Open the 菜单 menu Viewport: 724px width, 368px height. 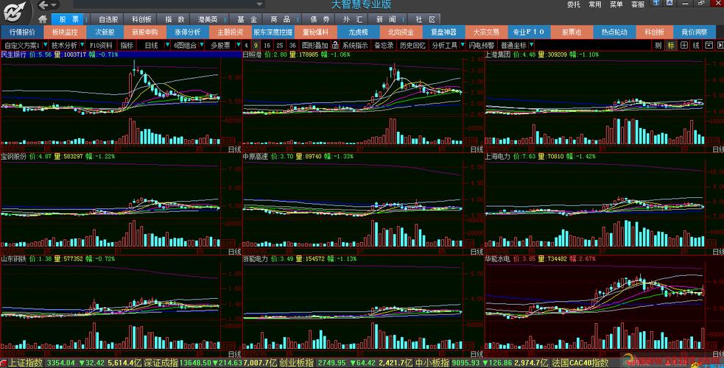(616, 4)
